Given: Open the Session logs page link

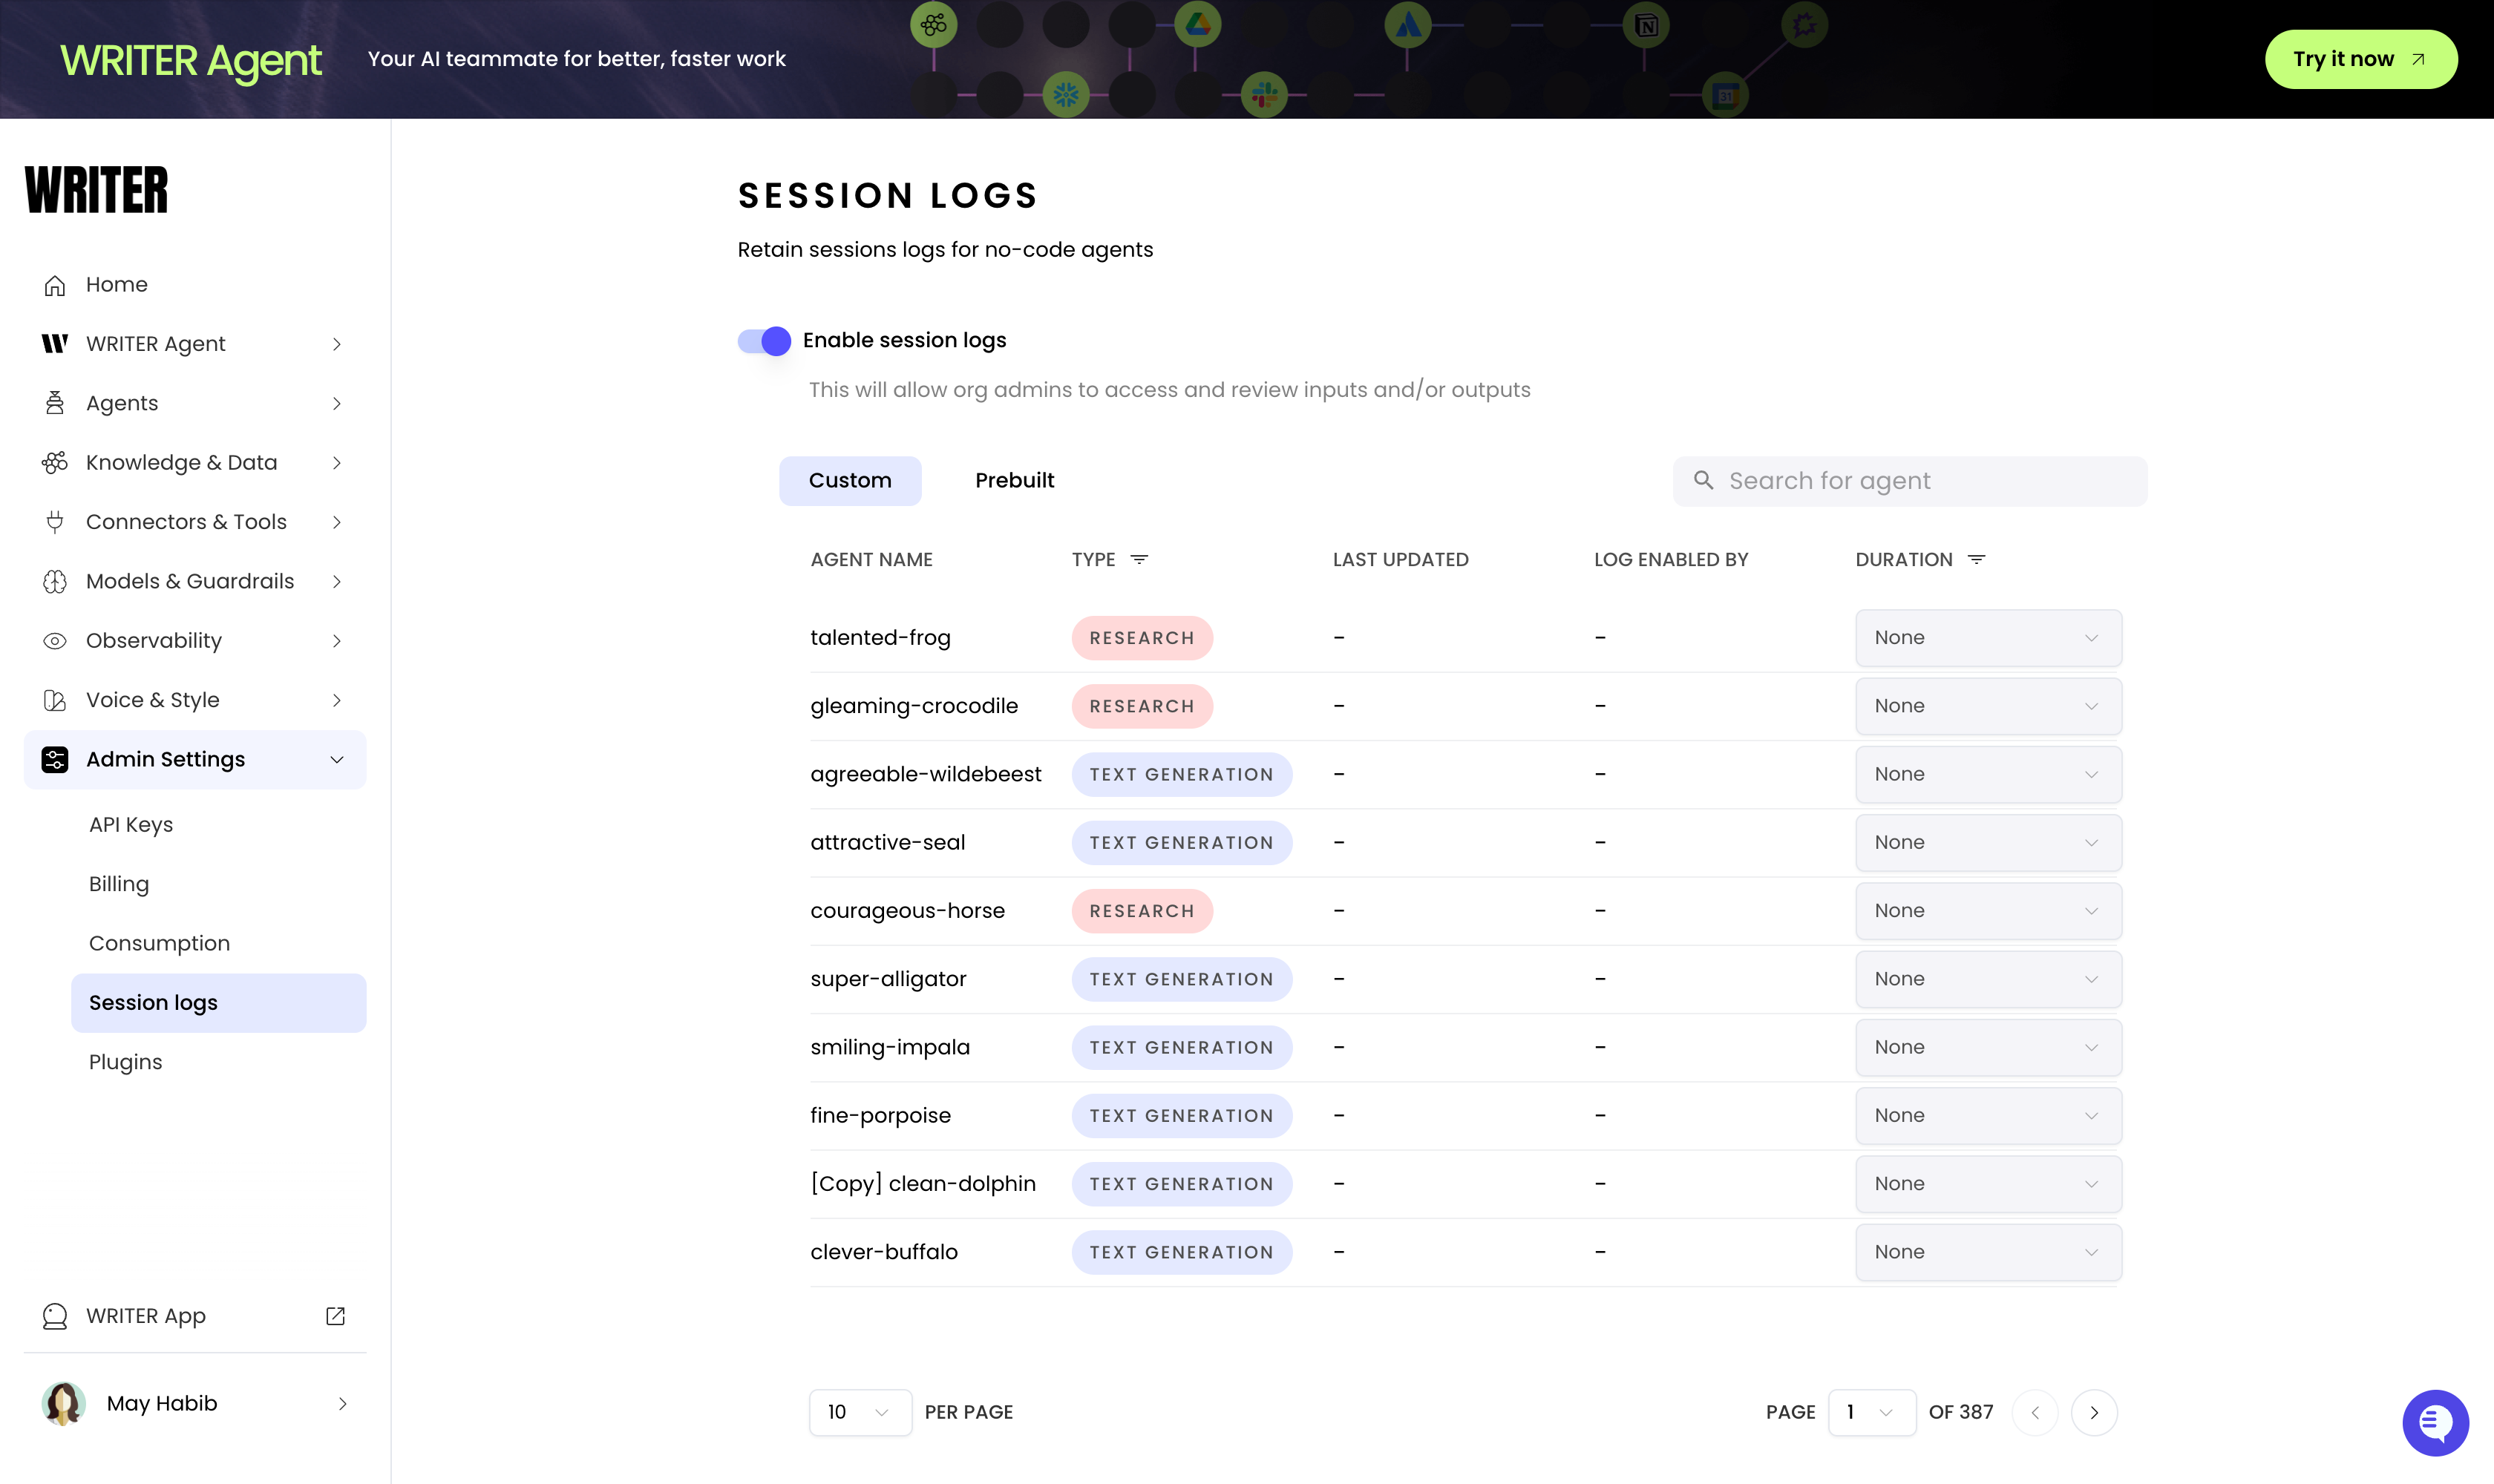Looking at the screenshot, I should coord(153,1002).
